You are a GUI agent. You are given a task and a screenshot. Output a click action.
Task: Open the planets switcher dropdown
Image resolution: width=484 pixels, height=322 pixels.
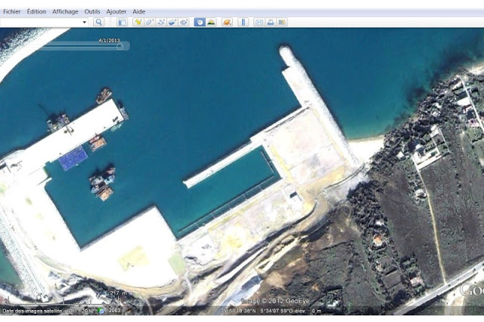pos(227,23)
